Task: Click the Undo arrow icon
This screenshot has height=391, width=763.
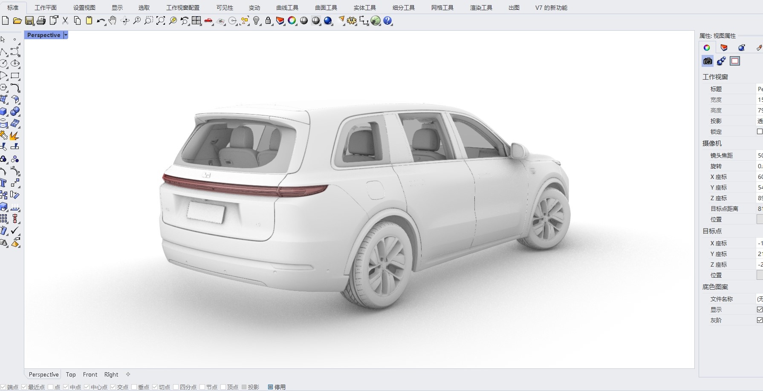Action: click(101, 20)
